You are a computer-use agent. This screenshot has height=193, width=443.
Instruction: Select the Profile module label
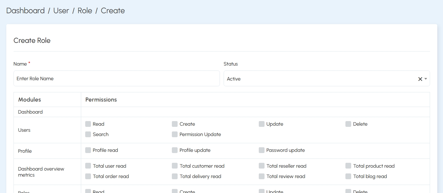[x=25, y=151]
